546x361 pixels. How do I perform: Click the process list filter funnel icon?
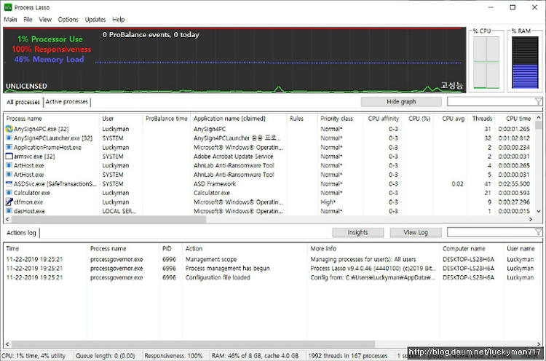point(538,101)
